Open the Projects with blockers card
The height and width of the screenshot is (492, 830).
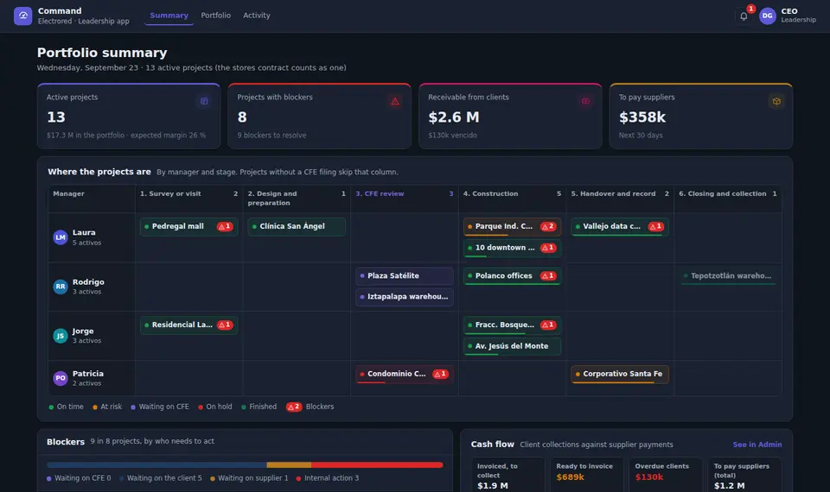click(319, 117)
